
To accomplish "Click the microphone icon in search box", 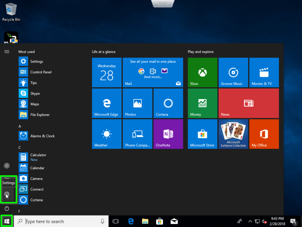I will (x=103, y=221).
